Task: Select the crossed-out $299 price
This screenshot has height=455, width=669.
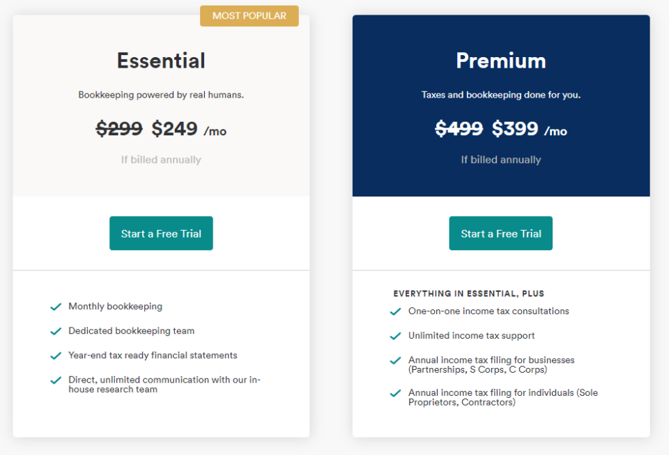Action: point(118,129)
